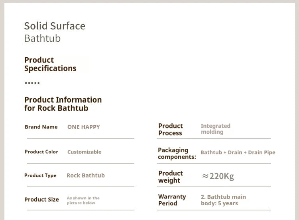Click 'As shown in the picture below' text
The height and width of the screenshot is (220, 299).
pos(83,201)
